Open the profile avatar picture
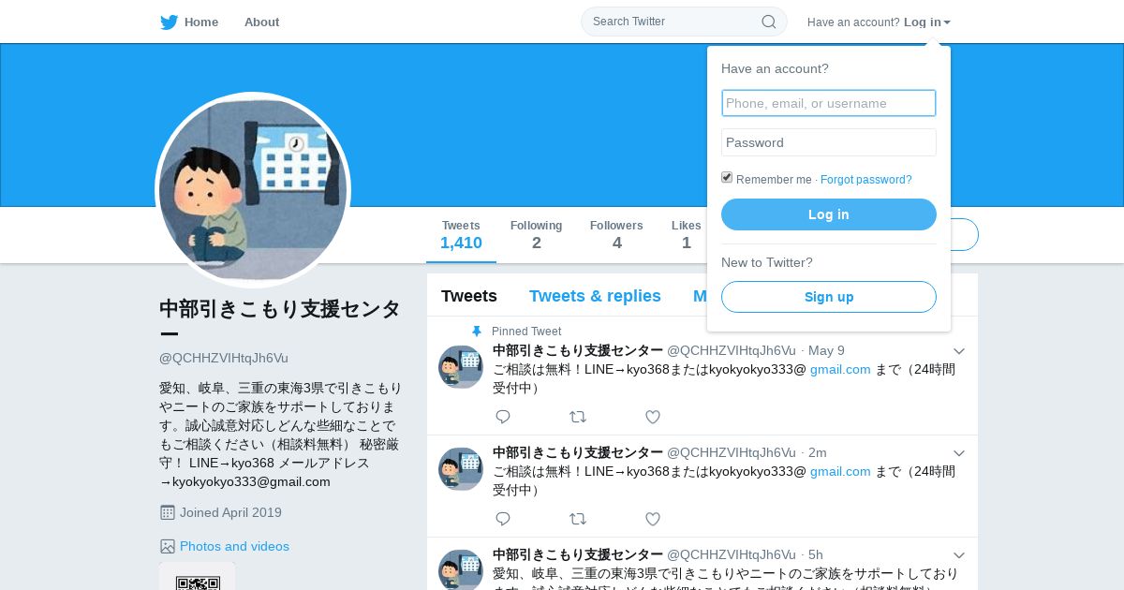 tap(253, 190)
